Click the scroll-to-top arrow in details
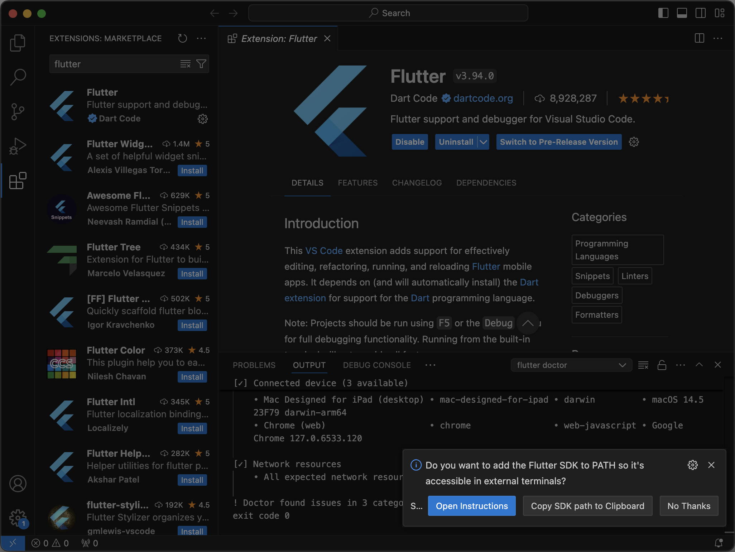The width and height of the screenshot is (735, 552). tap(528, 323)
